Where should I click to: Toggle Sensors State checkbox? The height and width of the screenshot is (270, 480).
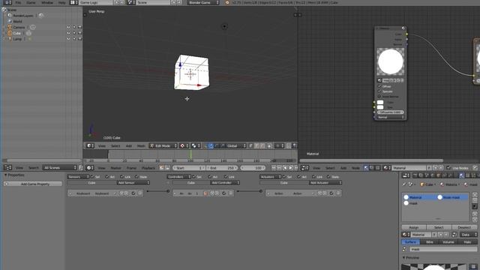pos(136,177)
